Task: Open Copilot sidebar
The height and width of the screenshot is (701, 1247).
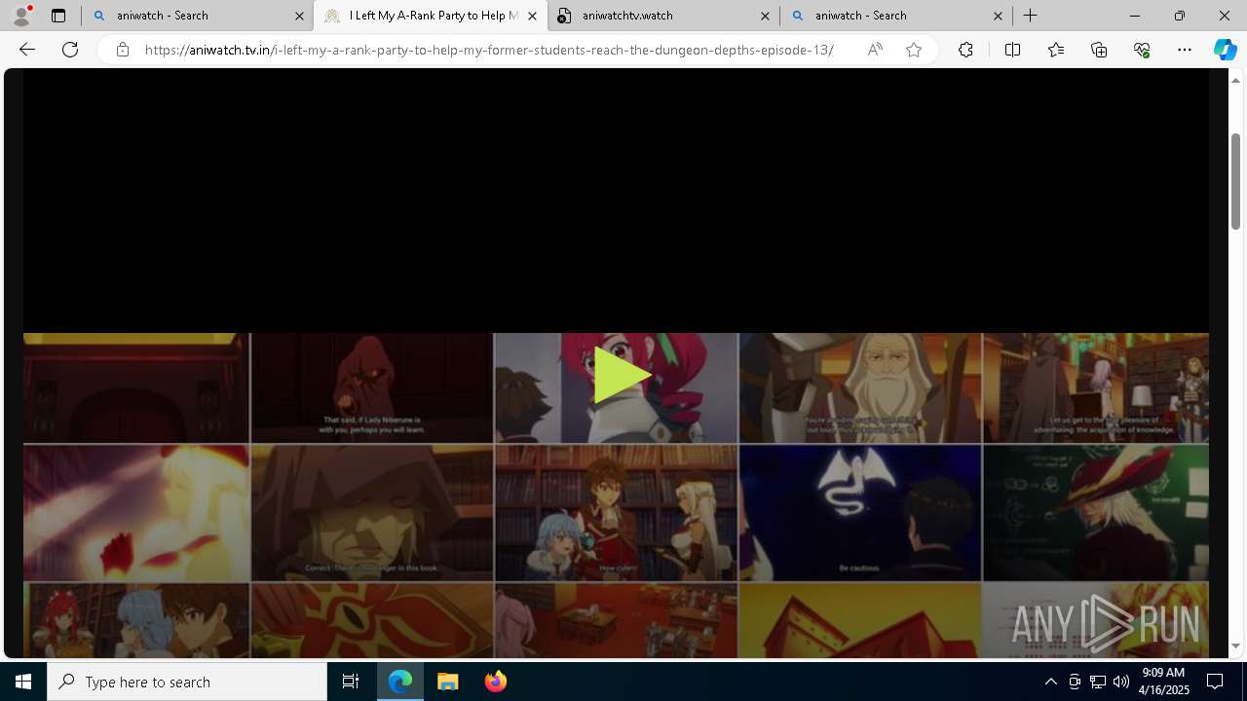Action: (x=1225, y=50)
